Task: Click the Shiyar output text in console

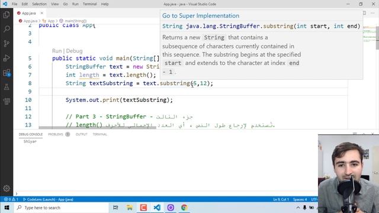Action: 30,141
